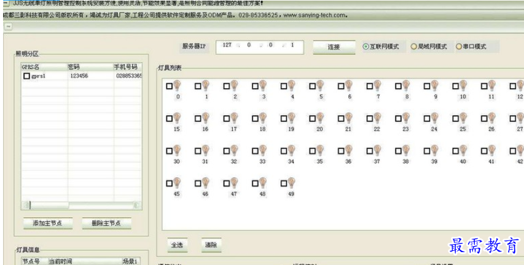Choose the 互联网模式 radio button
The height and width of the screenshot is (265, 524).
(x=366, y=47)
